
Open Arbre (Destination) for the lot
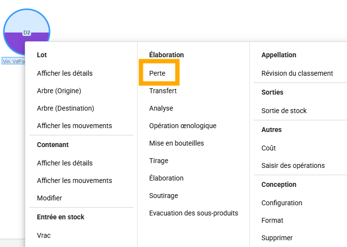point(66,108)
